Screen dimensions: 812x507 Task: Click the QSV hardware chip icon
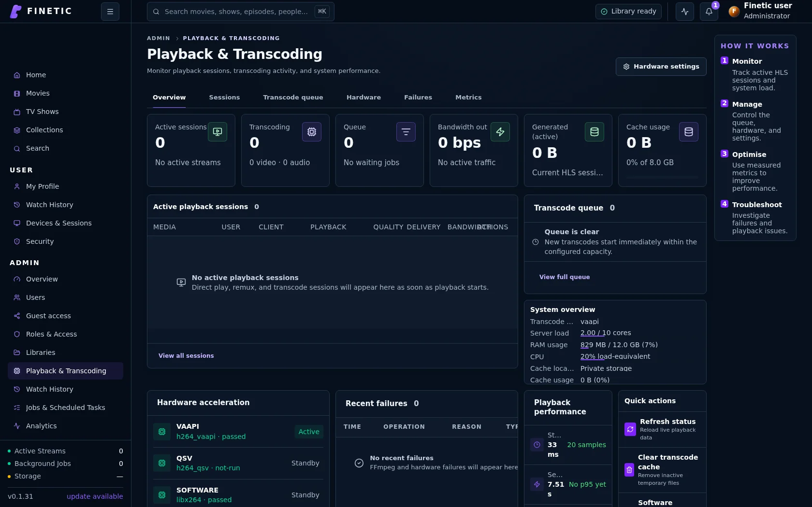pyautogui.click(x=162, y=463)
